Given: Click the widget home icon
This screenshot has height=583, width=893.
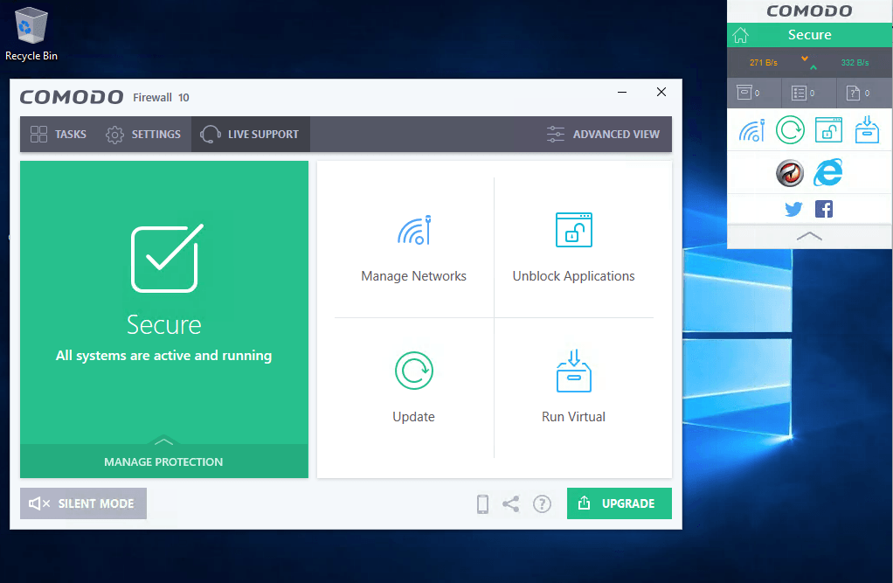Looking at the screenshot, I should (740, 35).
